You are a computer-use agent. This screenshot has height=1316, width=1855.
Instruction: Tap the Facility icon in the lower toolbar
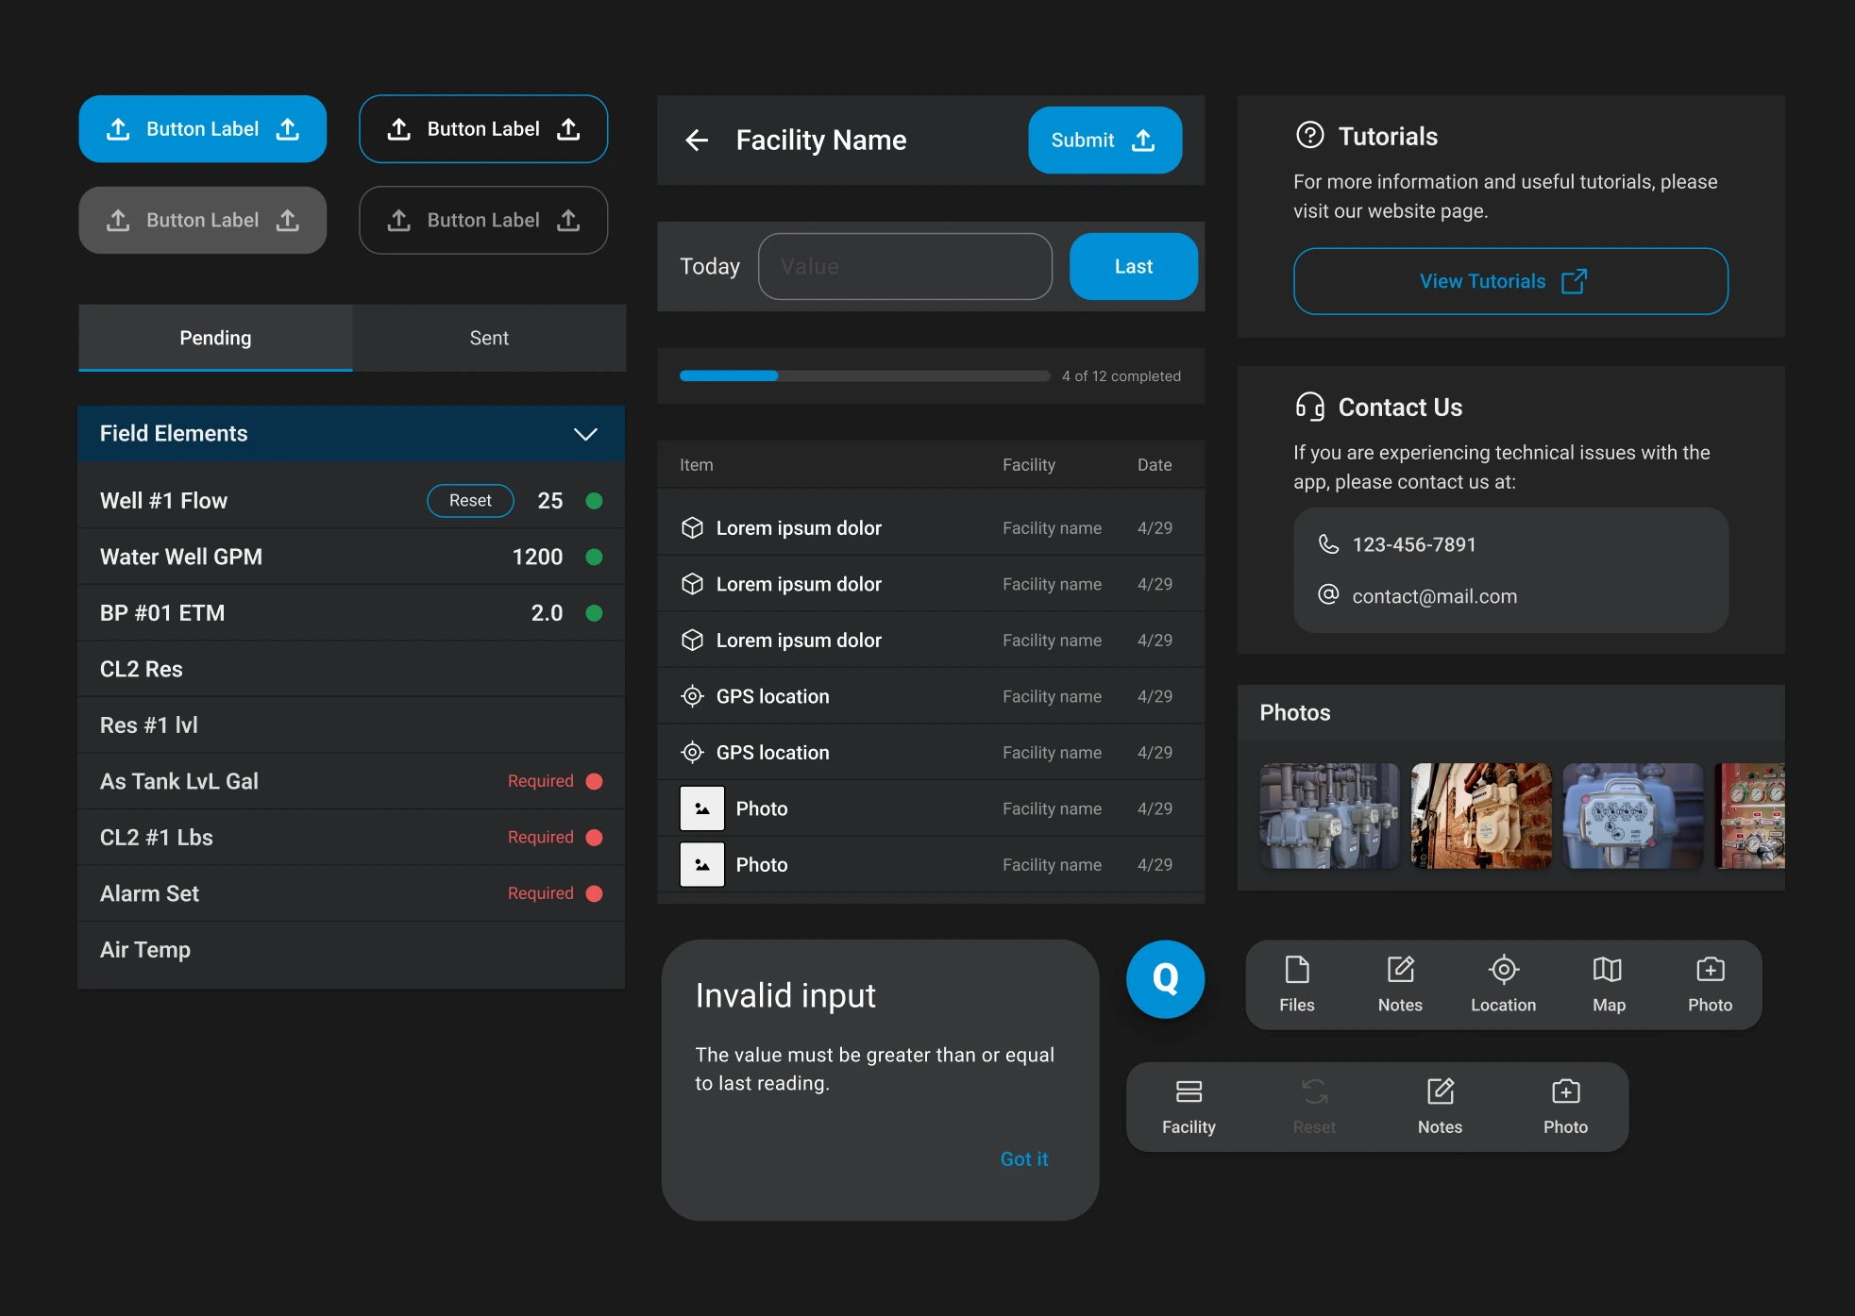coord(1189,1104)
